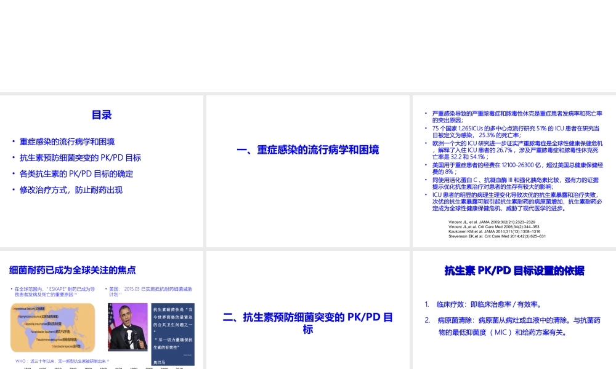Click the bullet starting 美国用于重症患者的经费

click(x=517, y=169)
